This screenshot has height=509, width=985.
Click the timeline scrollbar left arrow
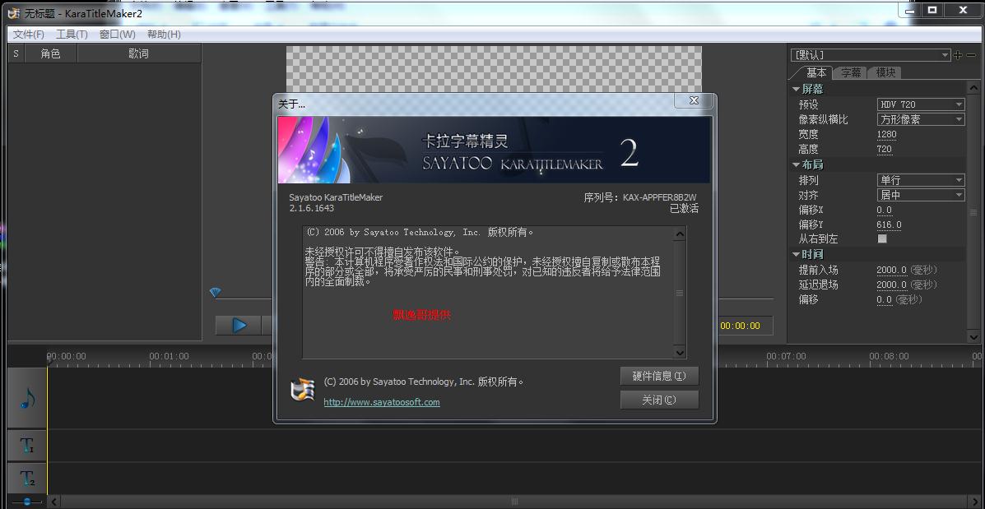[x=54, y=502]
